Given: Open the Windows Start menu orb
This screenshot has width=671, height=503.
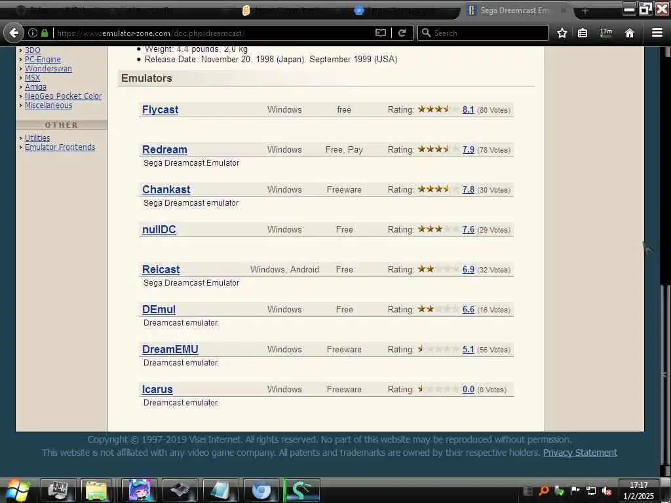Looking at the screenshot, I should click(17, 490).
